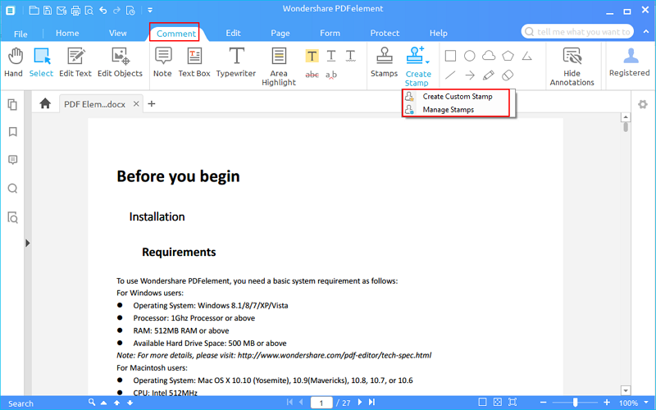The height and width of the screenshot is (410, 656).
Task: Select the yellow text Highlight tool
Action: (x=312, y=56)
